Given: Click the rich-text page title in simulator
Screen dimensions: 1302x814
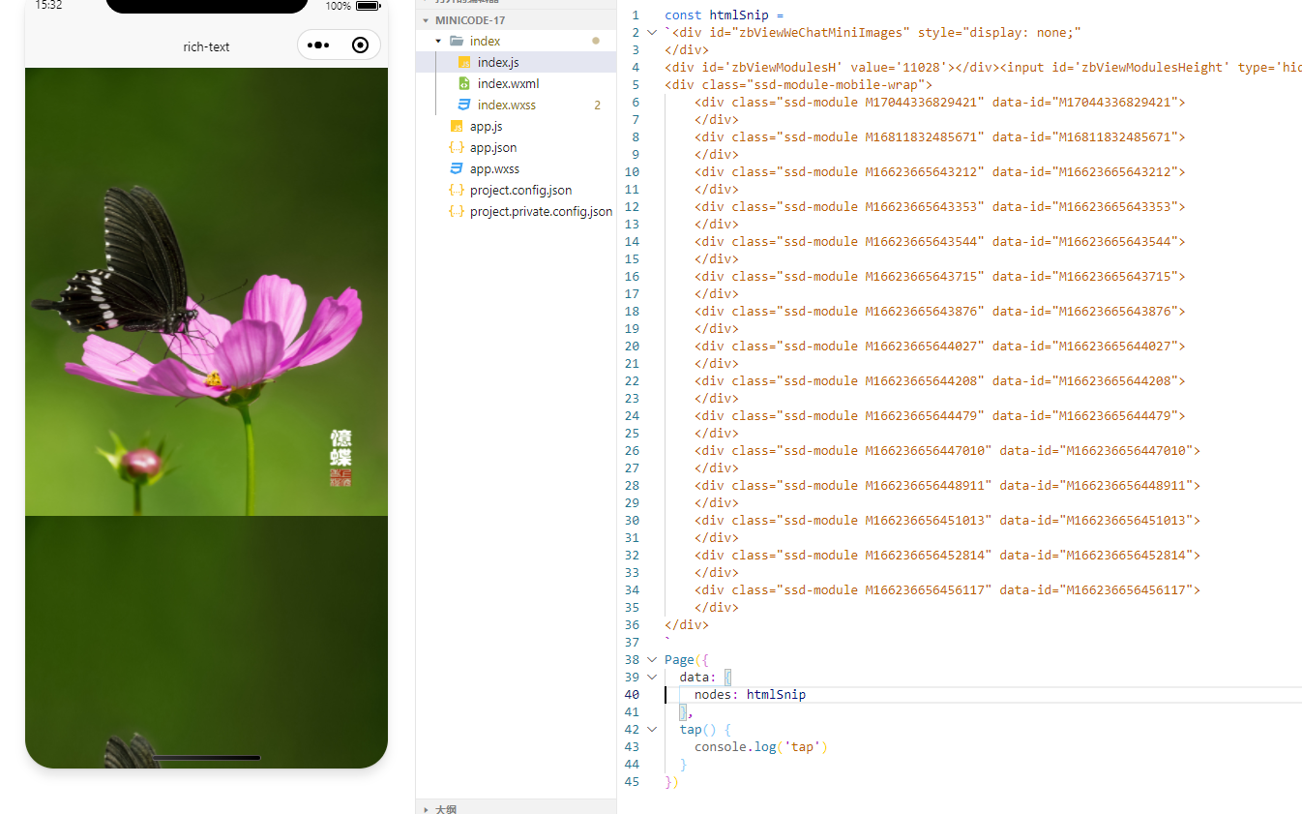Looking at the screenshot, I should tap(206, 46).
